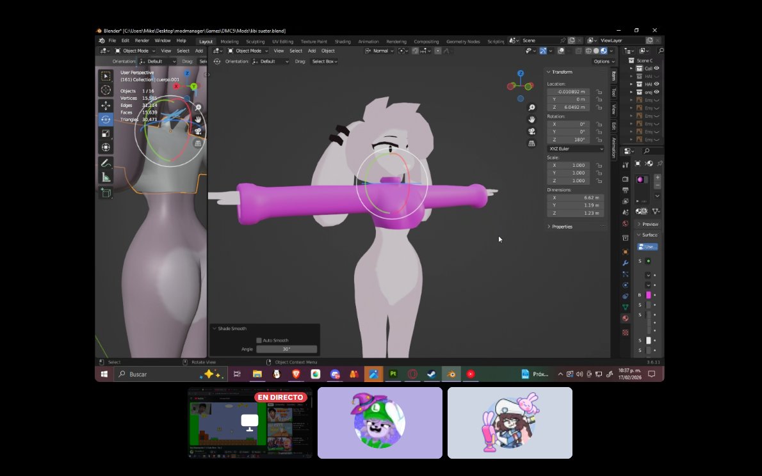Switch to UV Editing workspace tab

[282, 42]
